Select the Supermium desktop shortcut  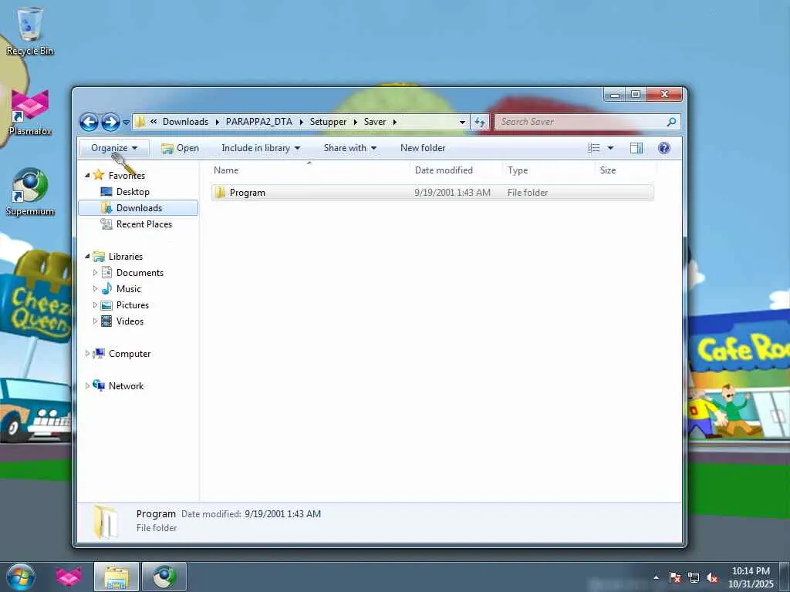click(x=30, y=191)
